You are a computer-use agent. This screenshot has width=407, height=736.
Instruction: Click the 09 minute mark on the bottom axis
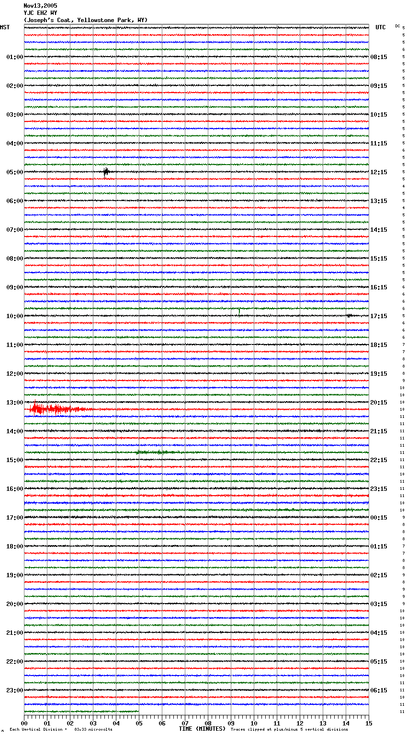click(x=231, y=723)
